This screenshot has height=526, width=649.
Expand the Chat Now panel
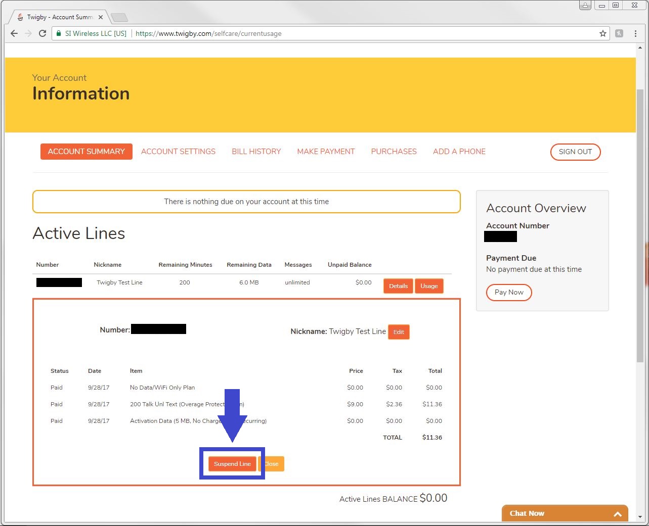click(617, 514)
